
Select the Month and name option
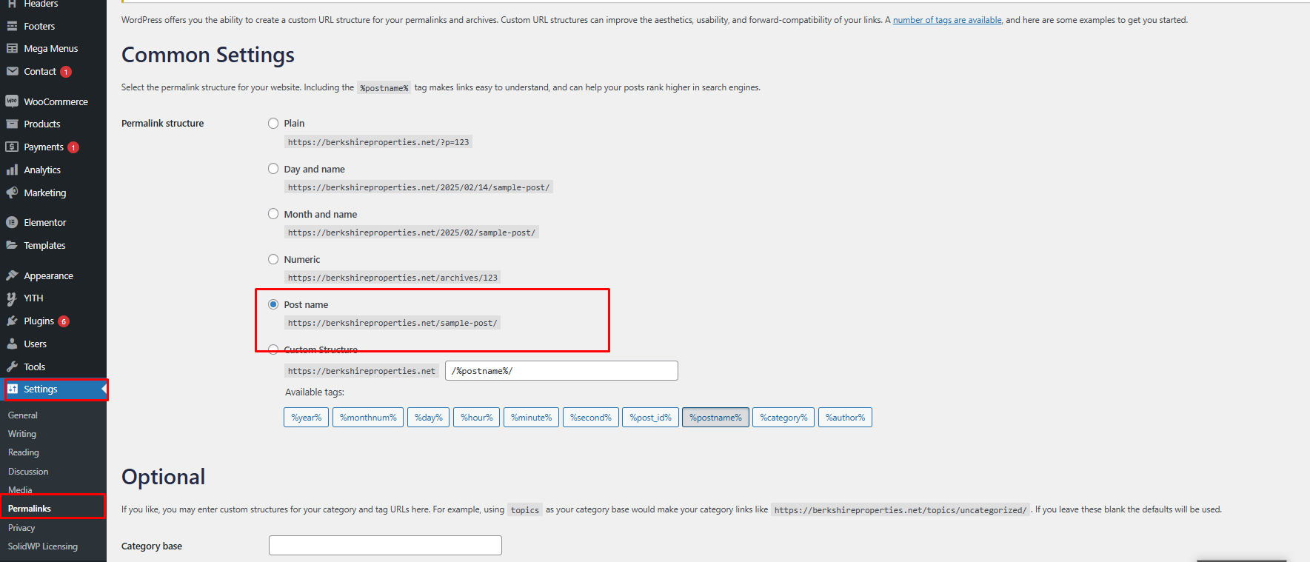coord(273,214)
